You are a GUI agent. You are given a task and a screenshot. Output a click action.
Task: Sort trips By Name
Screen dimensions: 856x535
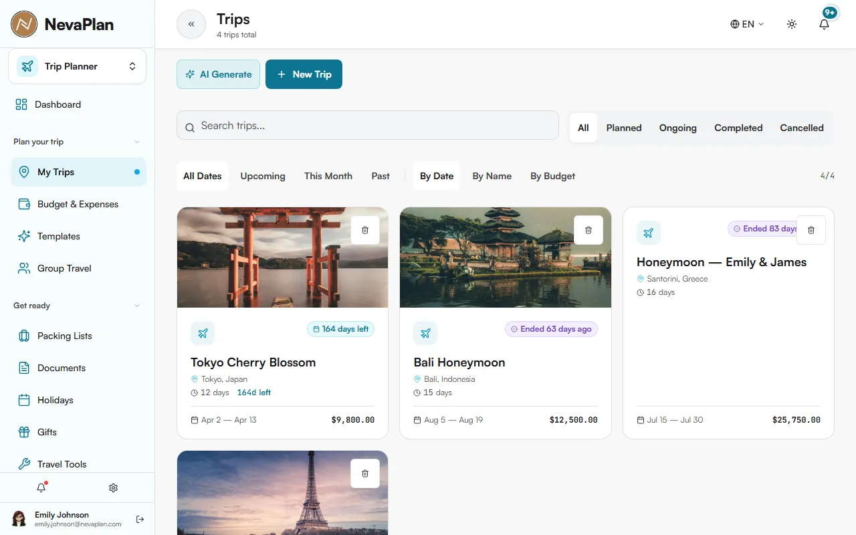(x=492, y=176)
